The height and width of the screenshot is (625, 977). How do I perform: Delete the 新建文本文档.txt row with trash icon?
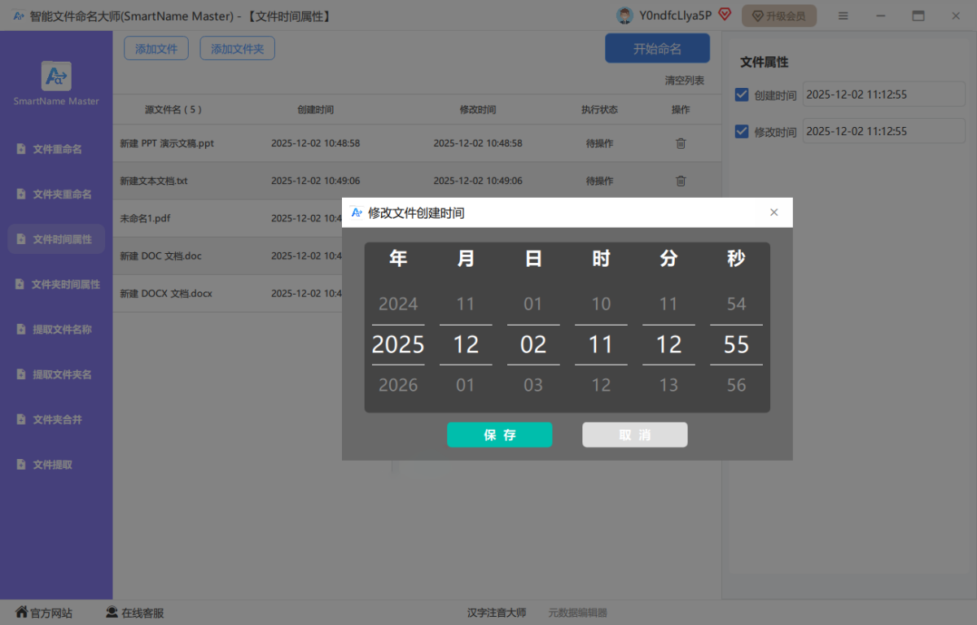click(681, 181)
